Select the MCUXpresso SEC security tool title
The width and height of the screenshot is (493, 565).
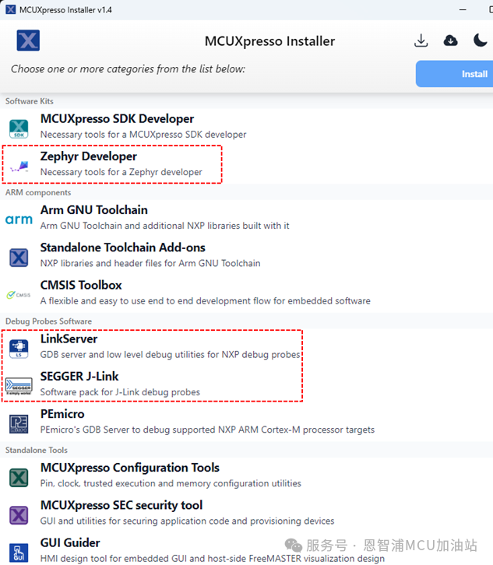point(121,505)
